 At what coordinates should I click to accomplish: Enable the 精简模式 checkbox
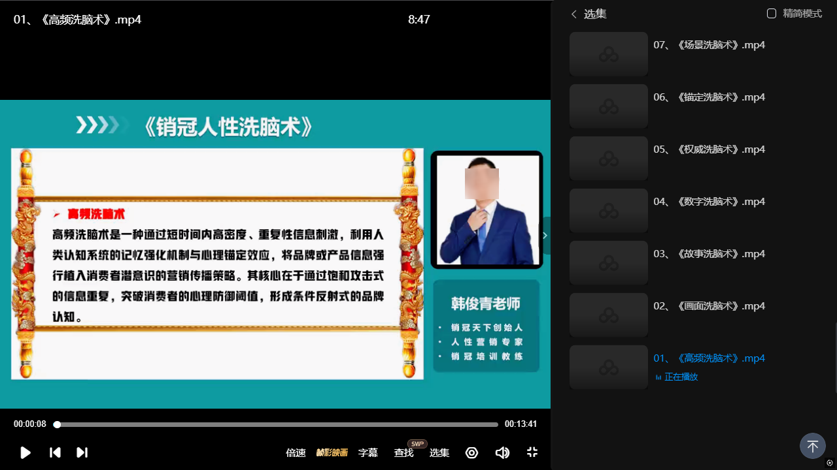point(772,14)
